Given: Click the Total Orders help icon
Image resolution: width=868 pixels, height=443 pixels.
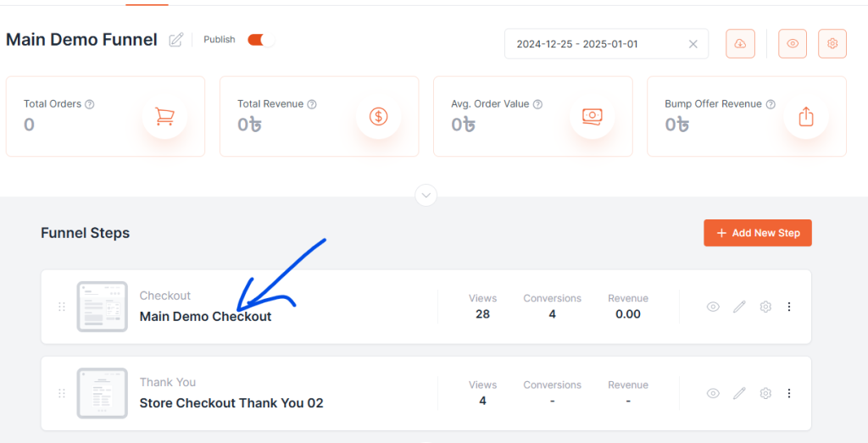Looking at the screenshot, I should coord(90,104).
